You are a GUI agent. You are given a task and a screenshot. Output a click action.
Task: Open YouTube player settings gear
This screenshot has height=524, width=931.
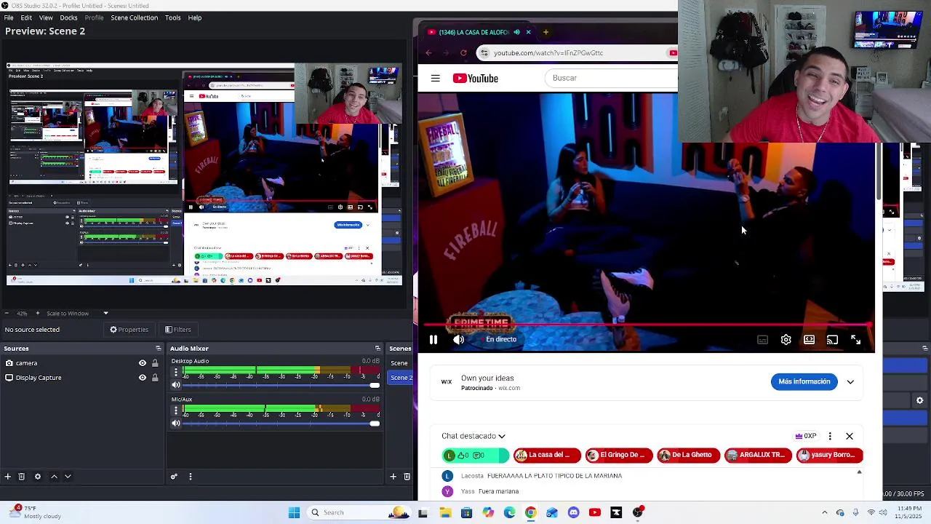coord(786,340)
